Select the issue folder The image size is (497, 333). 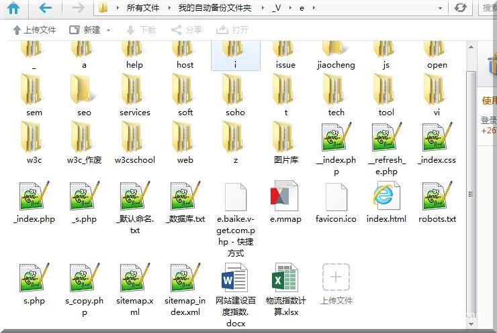(x=285, y=56)
